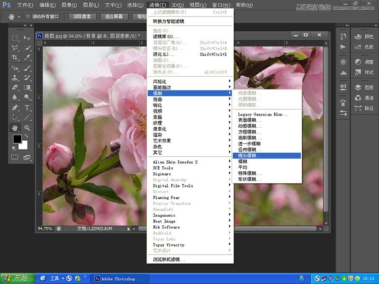Select the Type tool

(x=27, y=107)
